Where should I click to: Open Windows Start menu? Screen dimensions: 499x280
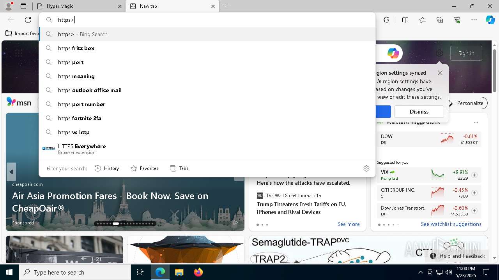(x=9, y=272)
